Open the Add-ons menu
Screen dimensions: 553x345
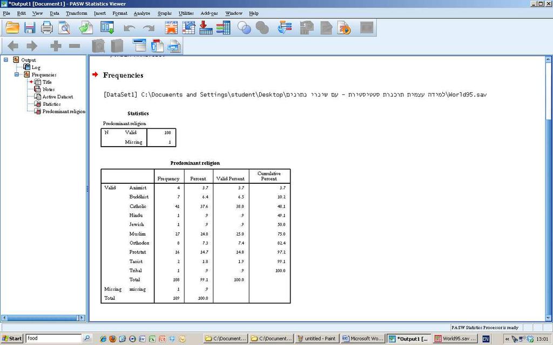(x=209, y=13)
